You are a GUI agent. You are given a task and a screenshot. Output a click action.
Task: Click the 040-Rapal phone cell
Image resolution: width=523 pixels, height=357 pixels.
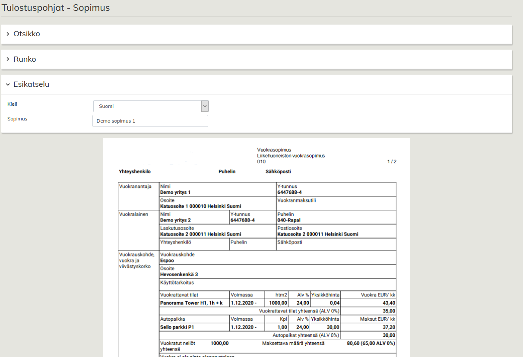click(x=288, y=220)
